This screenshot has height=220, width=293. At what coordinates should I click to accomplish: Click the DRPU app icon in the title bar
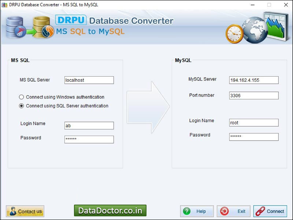pos(4,5)
